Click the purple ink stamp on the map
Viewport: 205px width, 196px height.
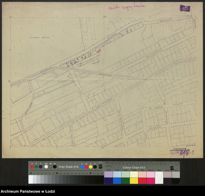tap(185, 8)
